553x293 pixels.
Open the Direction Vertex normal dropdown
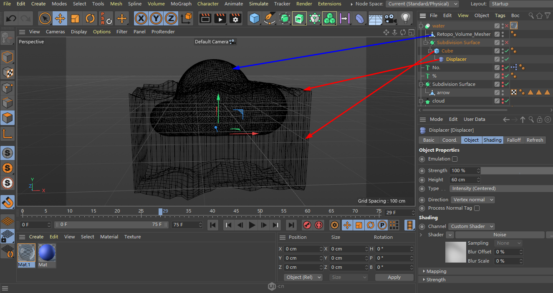pos(473,200)
